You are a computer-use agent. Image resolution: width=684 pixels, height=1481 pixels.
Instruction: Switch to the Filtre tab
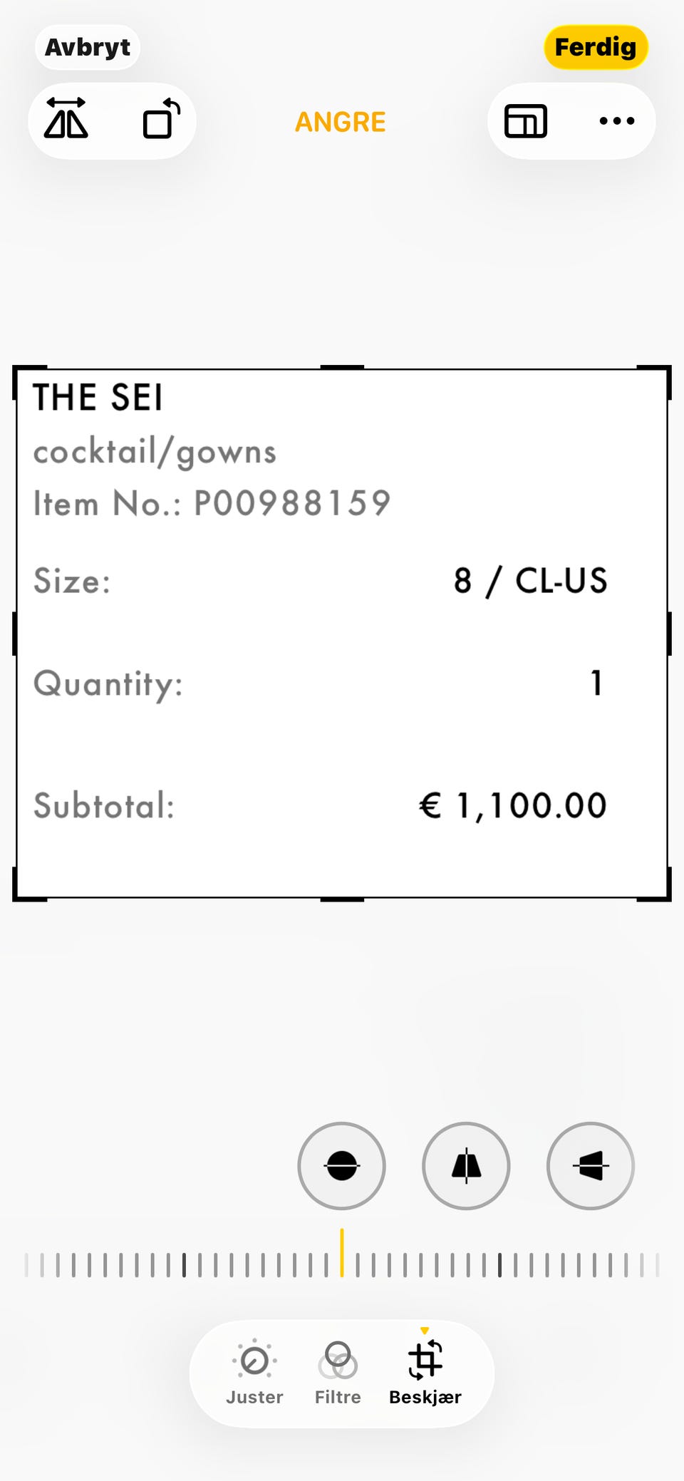coord(338,1373)
